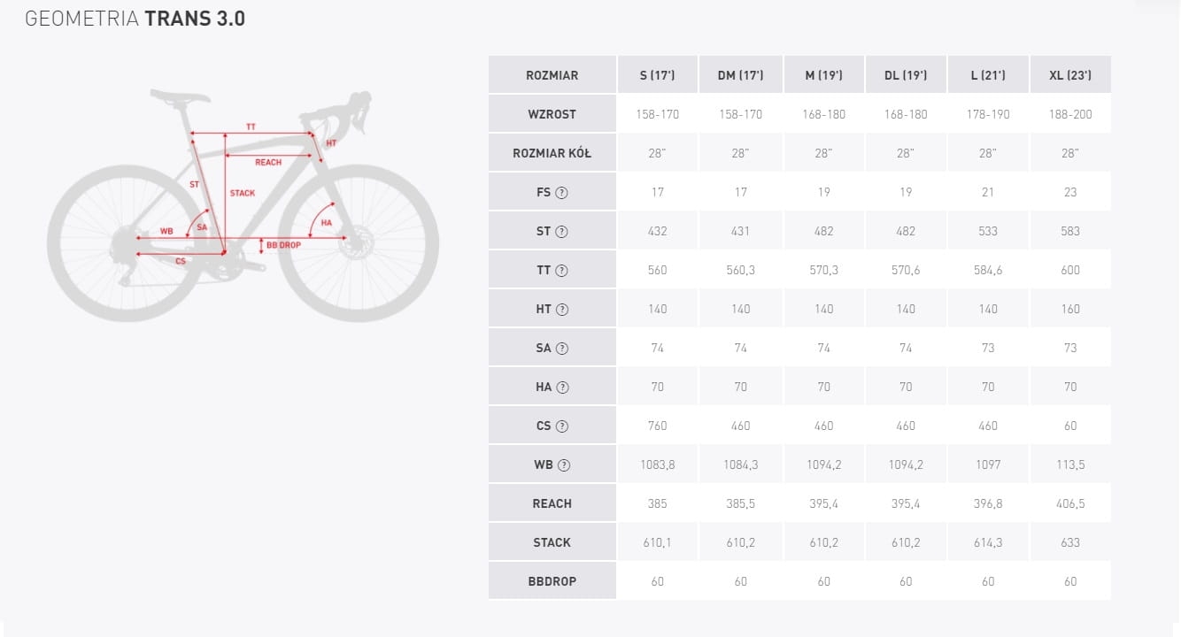Show the WB question mark tooltip
Image resolution: width=1181 pixels, height=637 pixels.
coord(564,464)
